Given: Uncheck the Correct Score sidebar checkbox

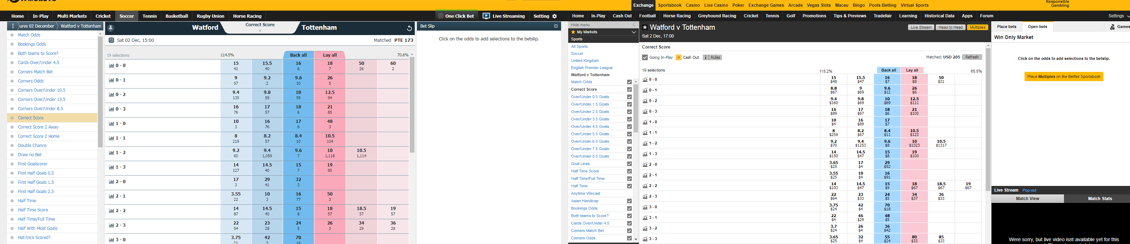Looking at the screenshot, I should (630, 90).
